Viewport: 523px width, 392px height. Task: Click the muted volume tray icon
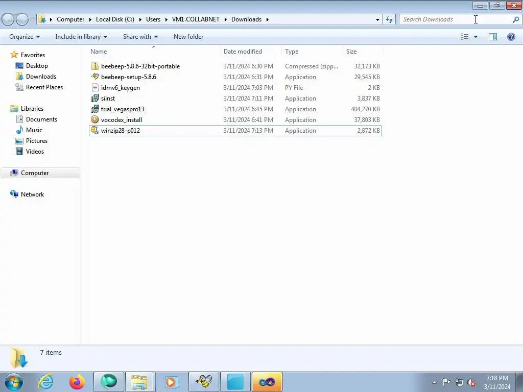click(x=471, y=382)
